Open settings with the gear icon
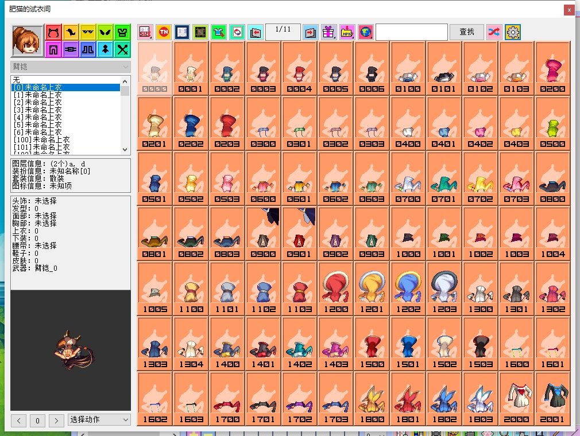Screen dimensions: 580x436 coord(513,33)
